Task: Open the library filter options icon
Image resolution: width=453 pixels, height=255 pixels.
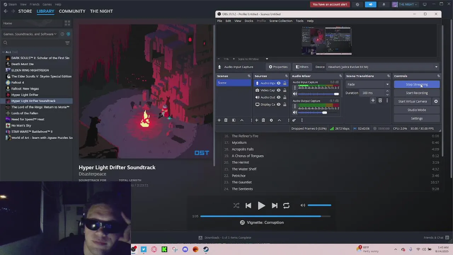Action: pos(67,43)
